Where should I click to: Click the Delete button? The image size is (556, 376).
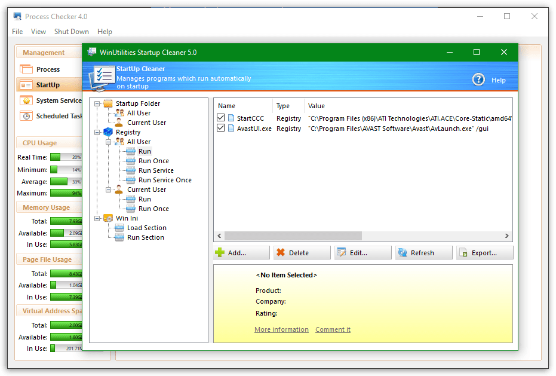pos(302,253)
